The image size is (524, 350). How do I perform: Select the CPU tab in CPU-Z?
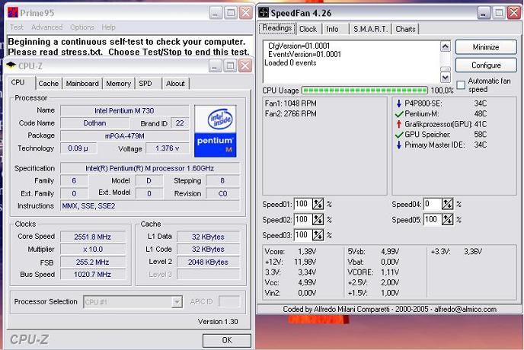tap(18, 82)
